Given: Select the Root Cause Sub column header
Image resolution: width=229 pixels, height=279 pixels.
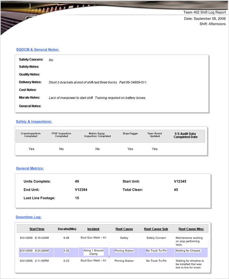Looking at the screenshot, I should (x=156, y=229).
